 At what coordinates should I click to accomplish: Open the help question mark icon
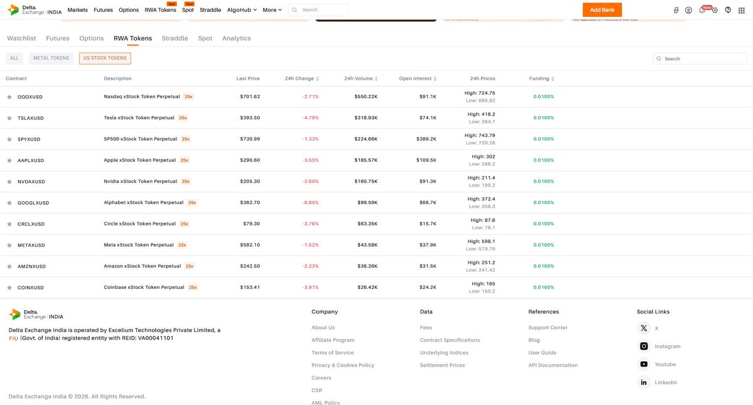[x=728, y=10]
